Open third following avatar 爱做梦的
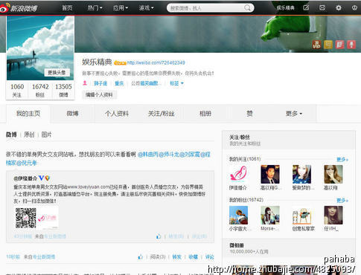 point(301,174)
